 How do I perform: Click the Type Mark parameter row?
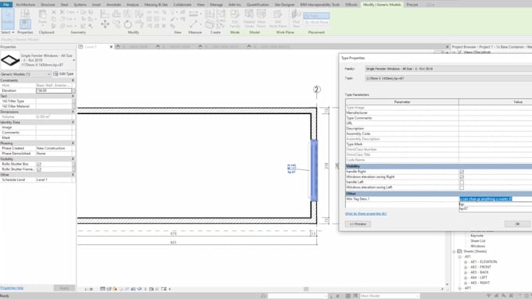pos(438,144)
